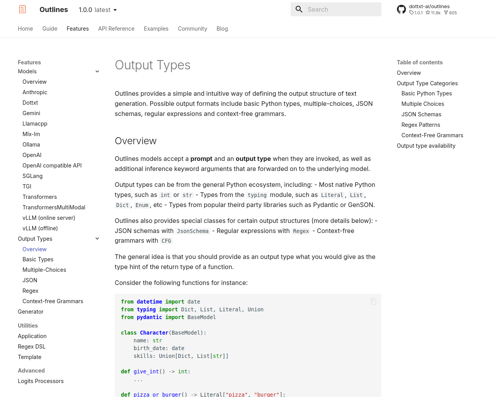This screenshot has height=397, width=496.
Task: Open the Community tab
Action: pyautogui.click(x=192, y=29)
